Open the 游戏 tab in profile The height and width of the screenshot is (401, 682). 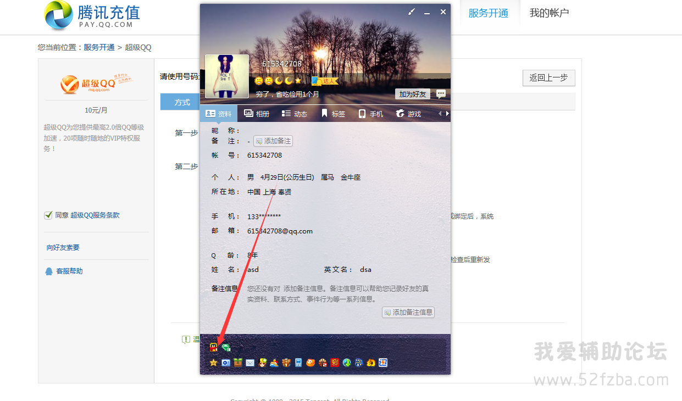[x=408, y=114]
